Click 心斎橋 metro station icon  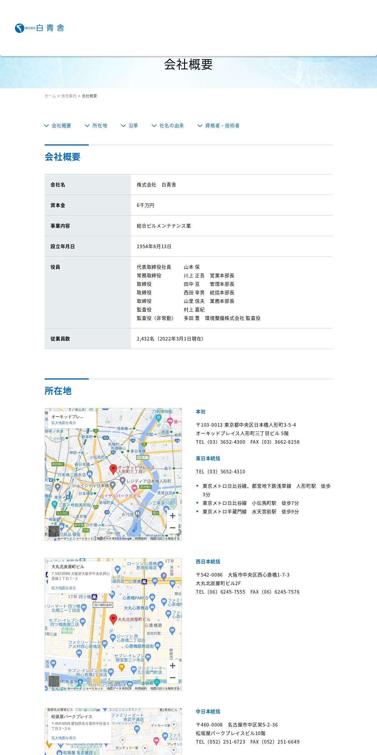point(144,582)
